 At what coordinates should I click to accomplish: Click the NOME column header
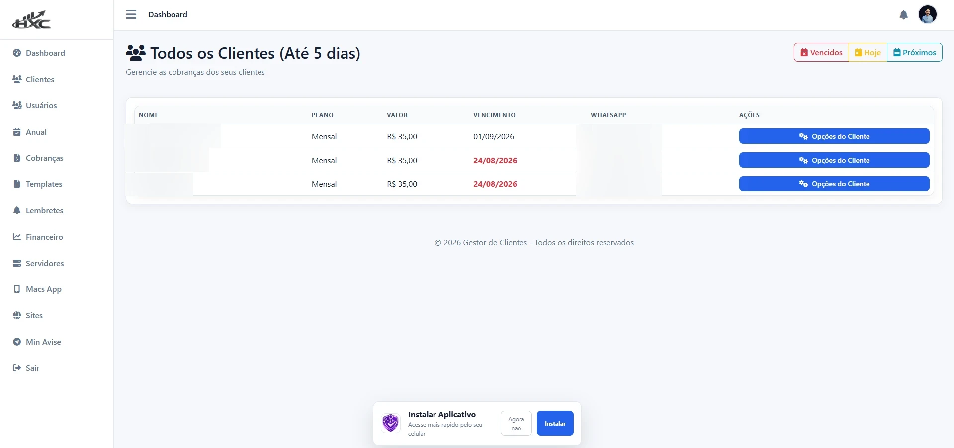pyautogui.click(x=149, y=115)
